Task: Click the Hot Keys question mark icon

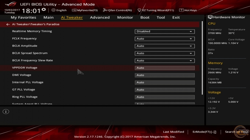Action: (181, 10)
